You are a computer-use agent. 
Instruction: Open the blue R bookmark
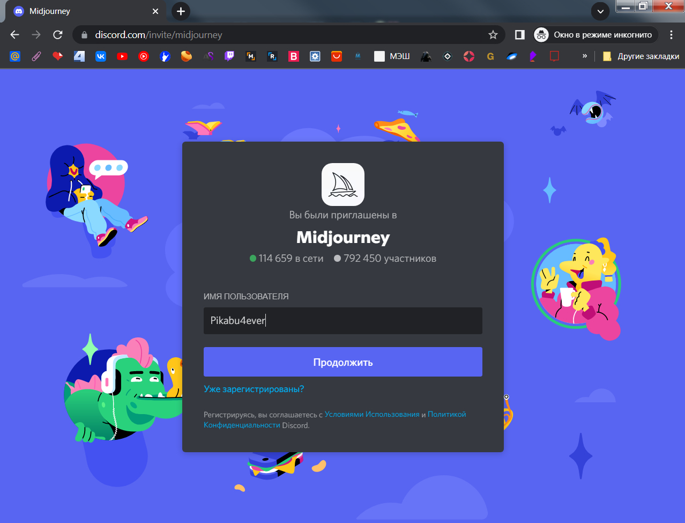pos(272,56)
